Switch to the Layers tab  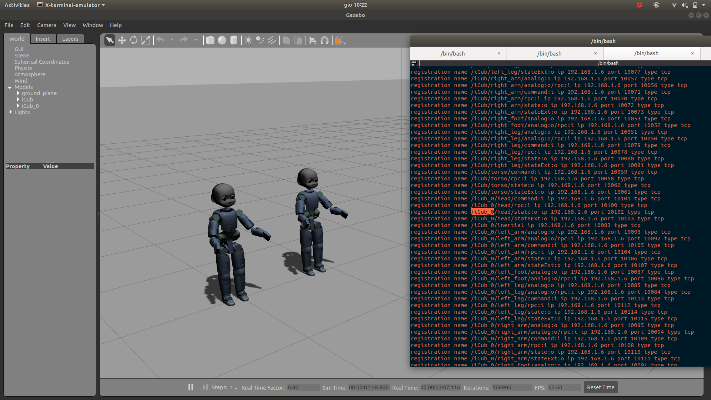click(x=70, y=39)
